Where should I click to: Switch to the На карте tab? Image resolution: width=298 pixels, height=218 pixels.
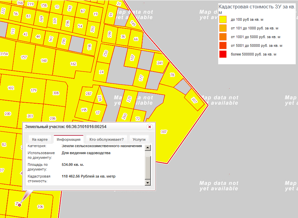coord(40,139)
